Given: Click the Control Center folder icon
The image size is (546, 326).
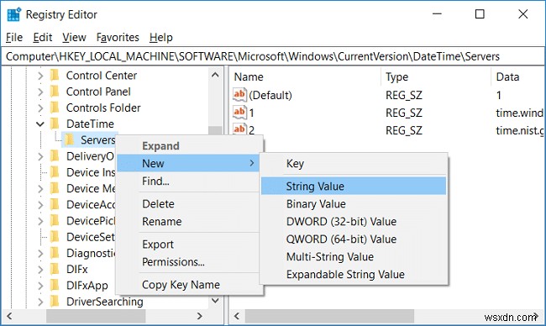Looking at the screenshot, I should 55,76.
